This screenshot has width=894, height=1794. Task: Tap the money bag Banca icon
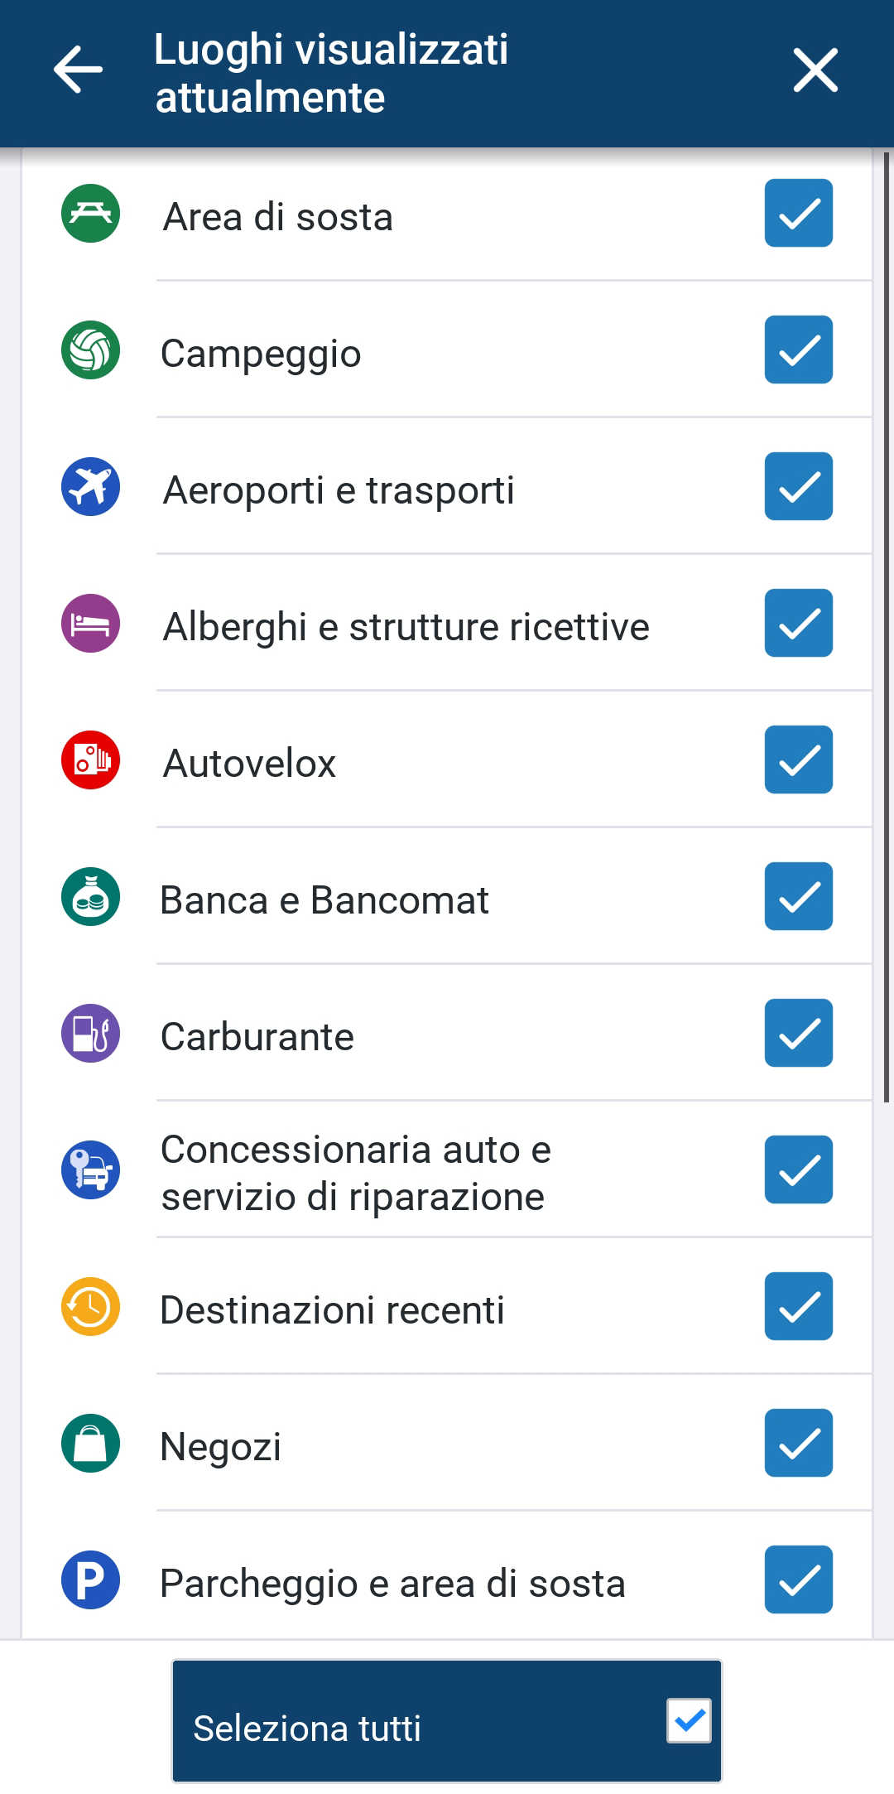click(91, 897)
